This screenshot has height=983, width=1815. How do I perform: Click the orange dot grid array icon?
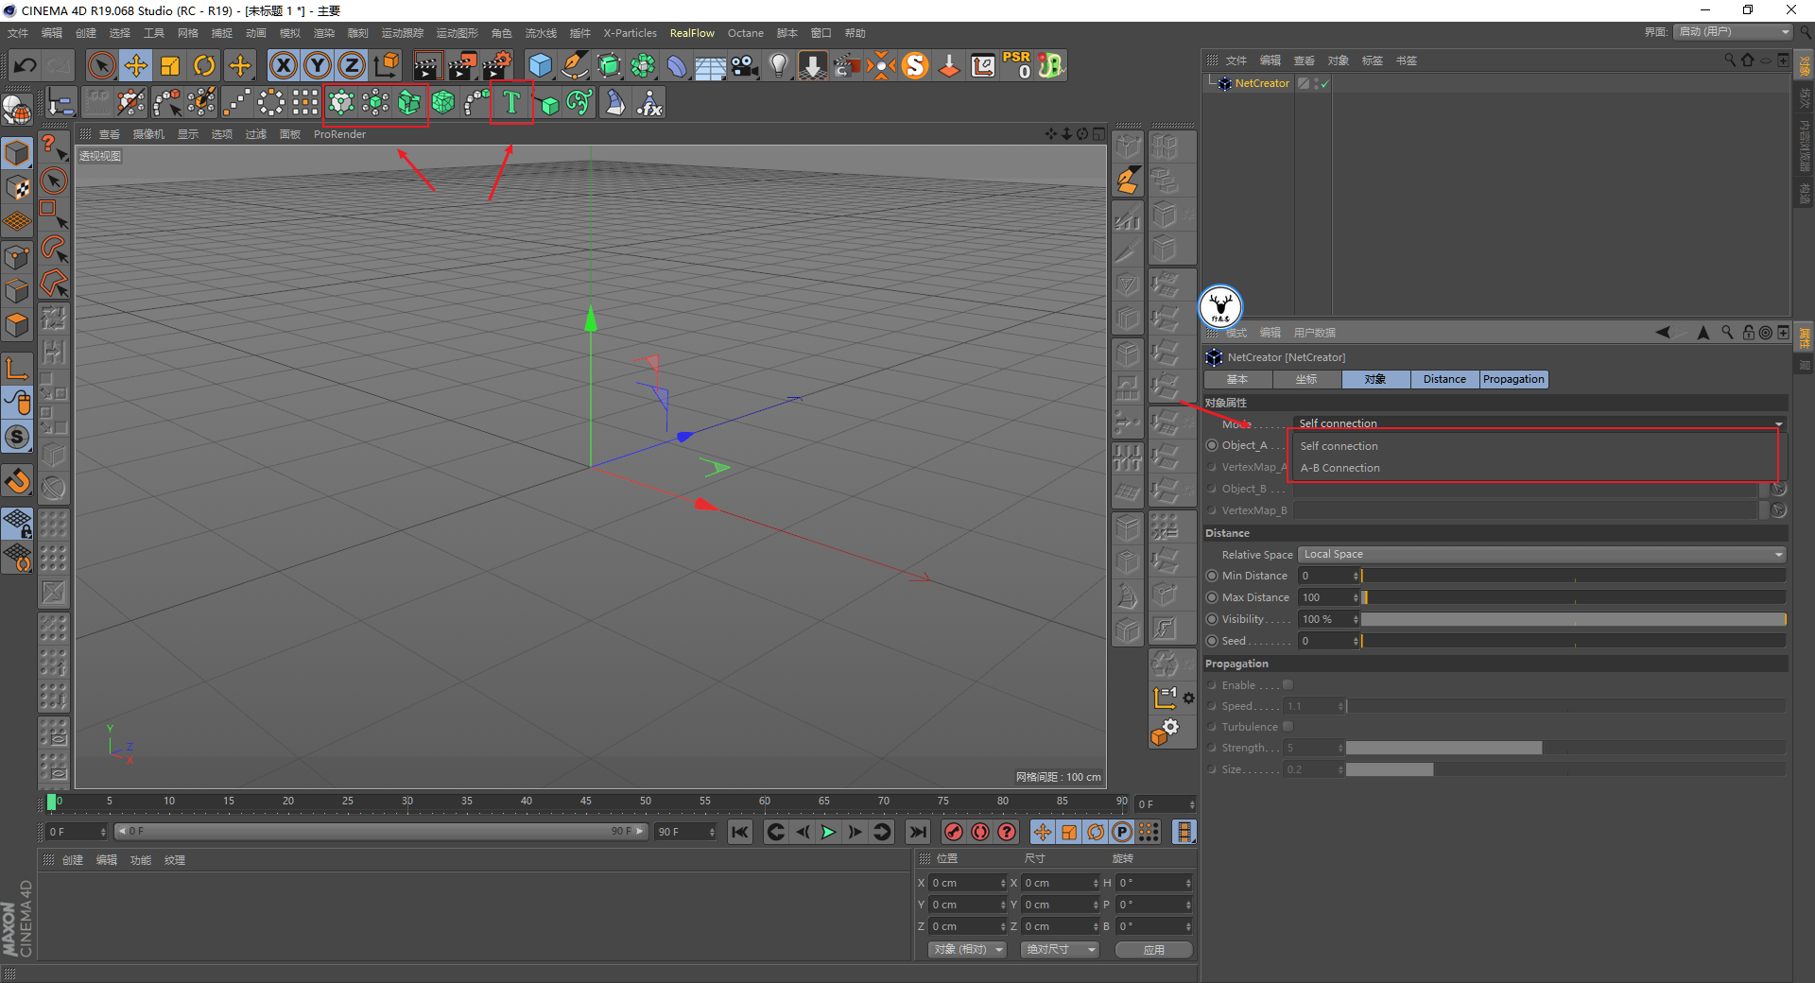pyautogui.click(x=1149, y=832)
